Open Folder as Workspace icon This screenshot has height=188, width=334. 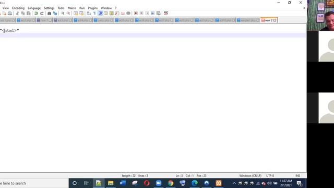(x=123, y=13)
